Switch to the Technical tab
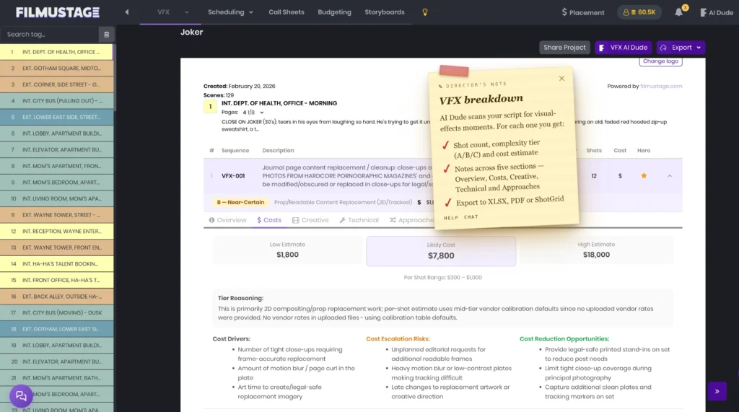Screen dimensions: 739x412 tap(359, 220)
